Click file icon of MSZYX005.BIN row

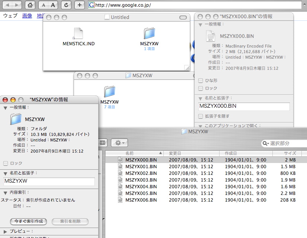click(x=120, y=193)
